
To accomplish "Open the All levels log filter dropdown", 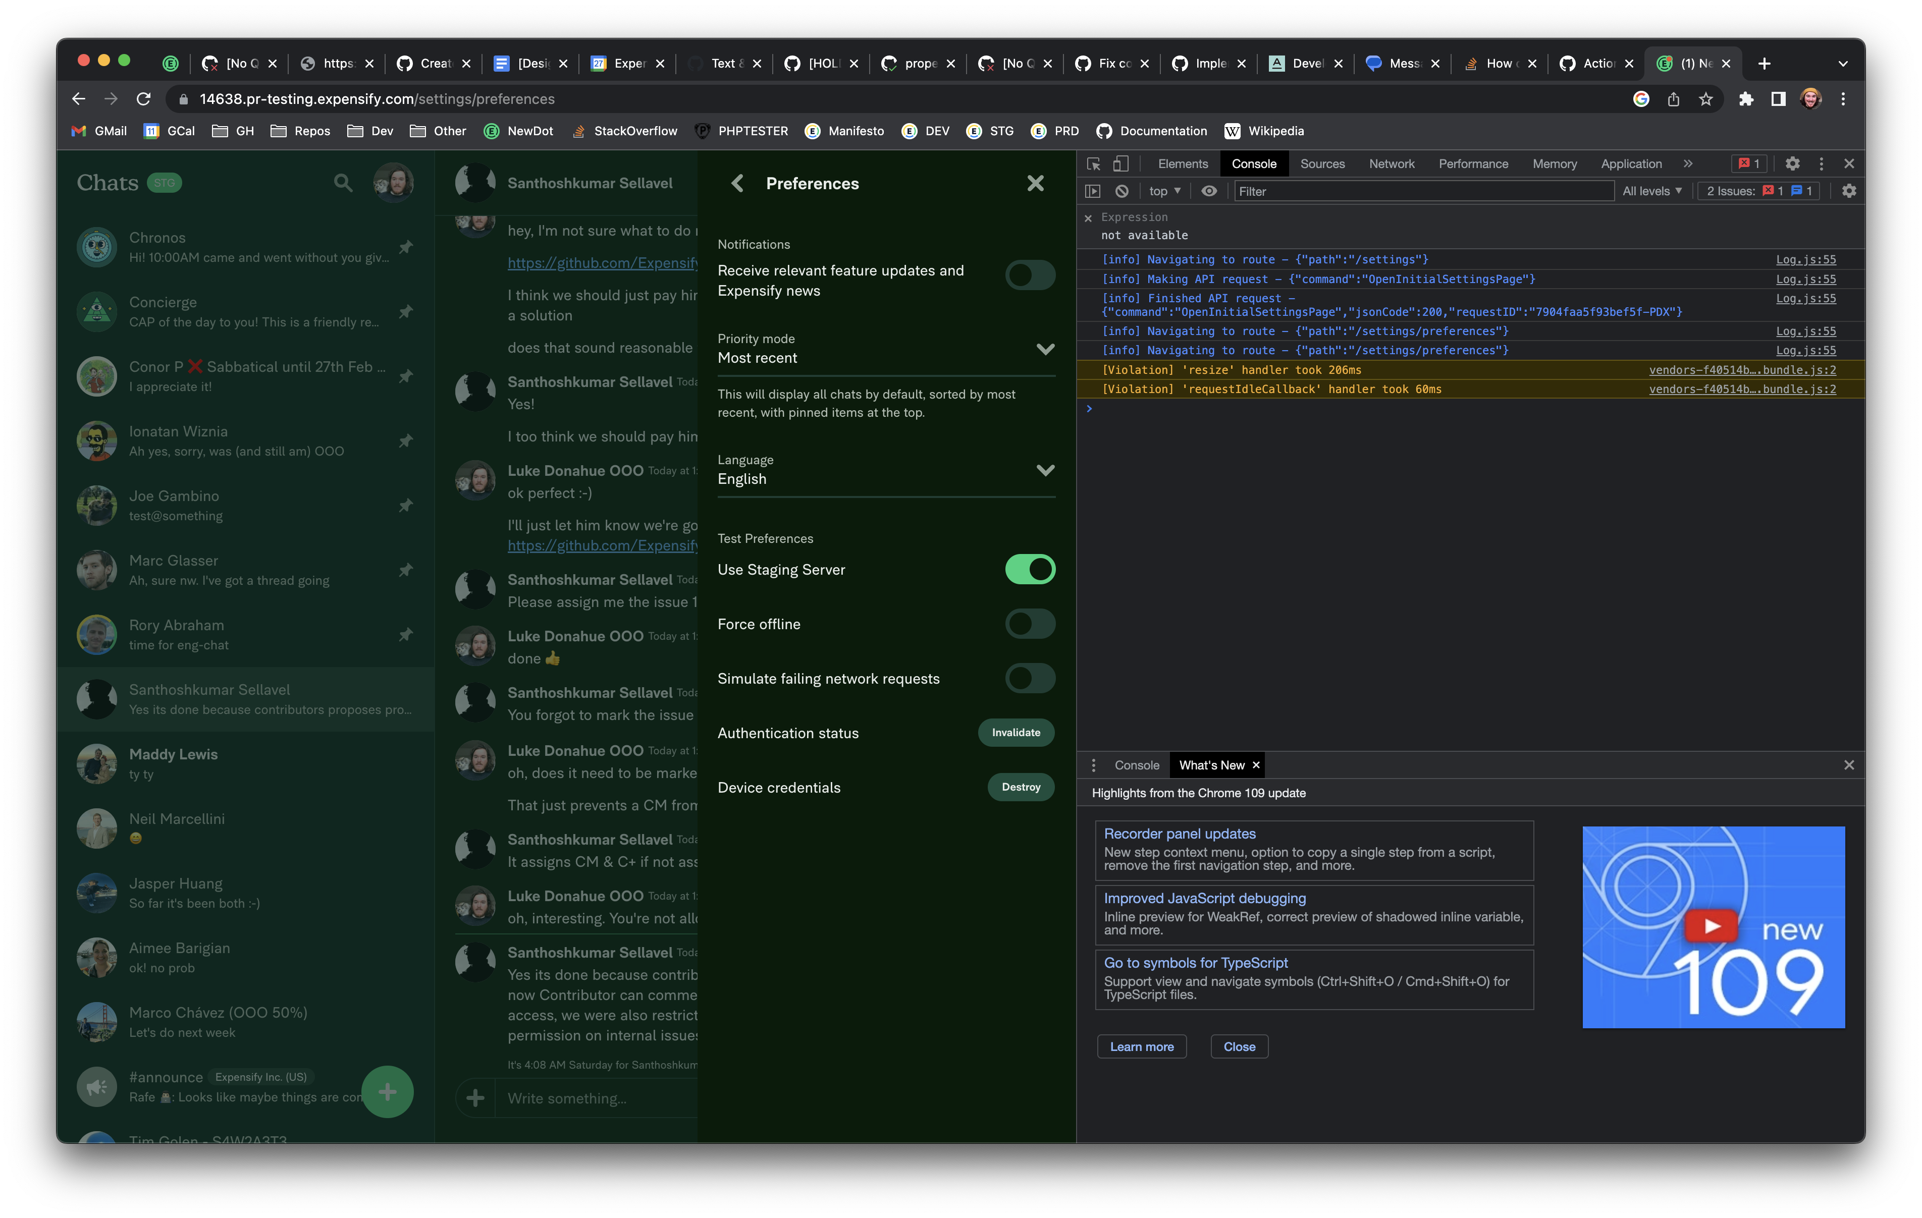I will click(1651, 191).
